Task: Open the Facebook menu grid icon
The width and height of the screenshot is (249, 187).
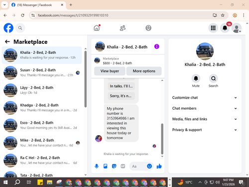Action: pos(213,28)
